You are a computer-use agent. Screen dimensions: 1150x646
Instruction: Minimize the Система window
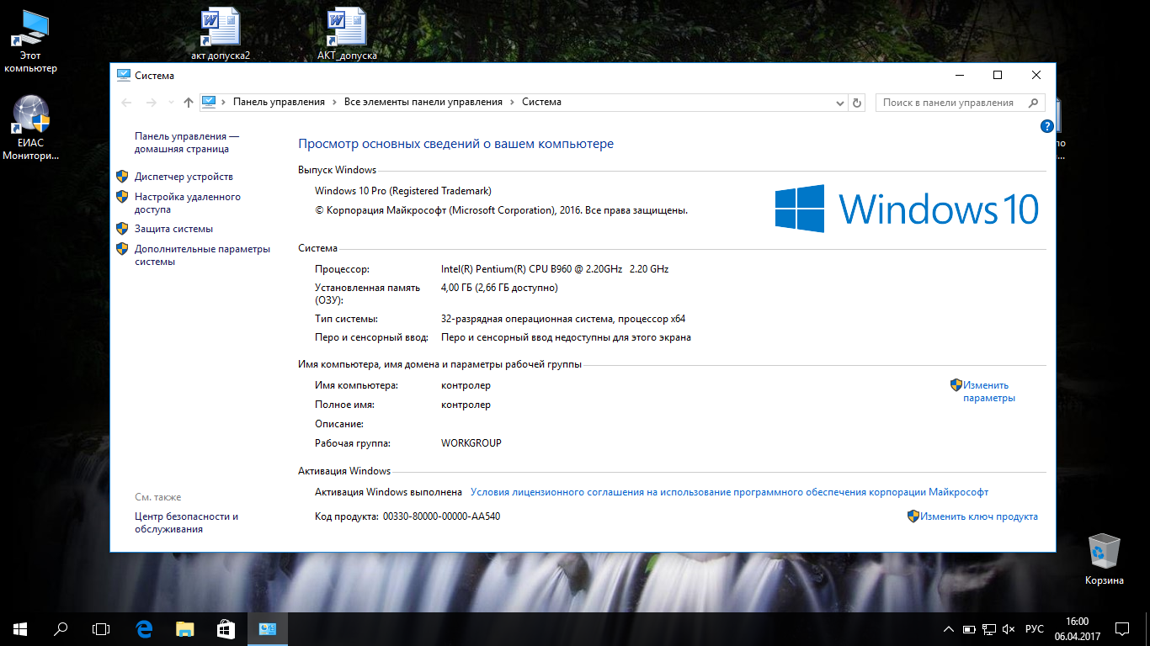click(959, 75)
